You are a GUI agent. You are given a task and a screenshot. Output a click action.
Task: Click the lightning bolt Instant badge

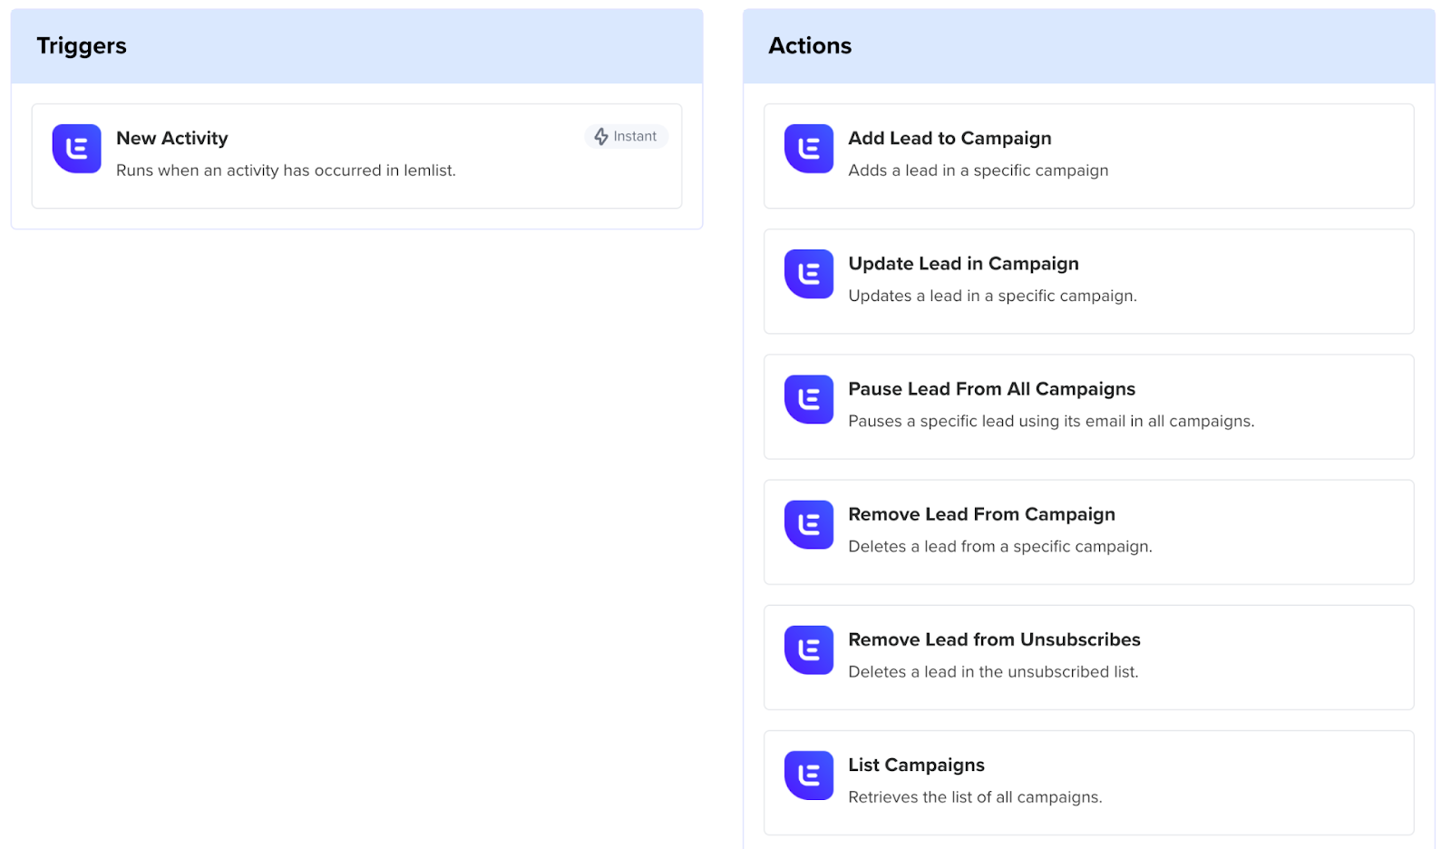626,136
